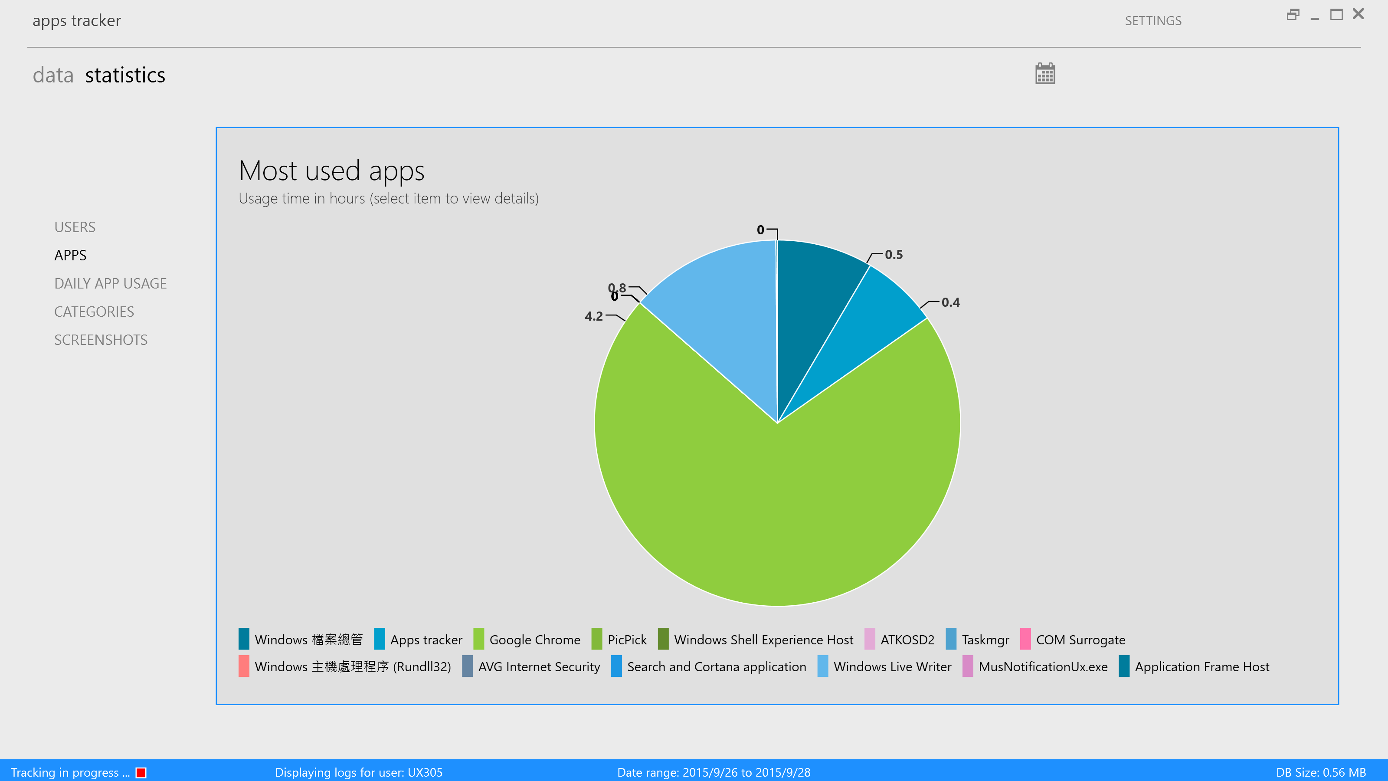
Task: Click the red stop tracking indicator
Action: click(141, 772)
